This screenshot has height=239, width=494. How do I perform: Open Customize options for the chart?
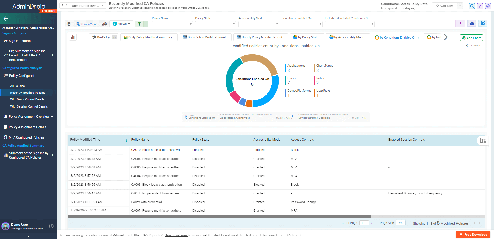pos(473,45)
